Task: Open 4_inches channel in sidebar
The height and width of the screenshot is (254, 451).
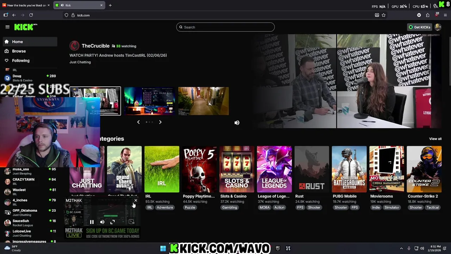Action: click(x=30, y=202)
